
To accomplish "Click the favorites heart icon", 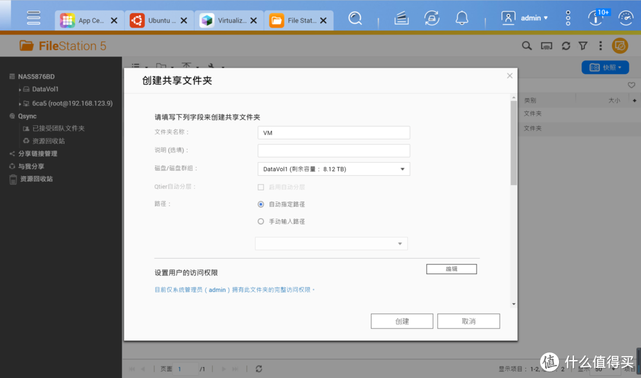I will [631, 85].
